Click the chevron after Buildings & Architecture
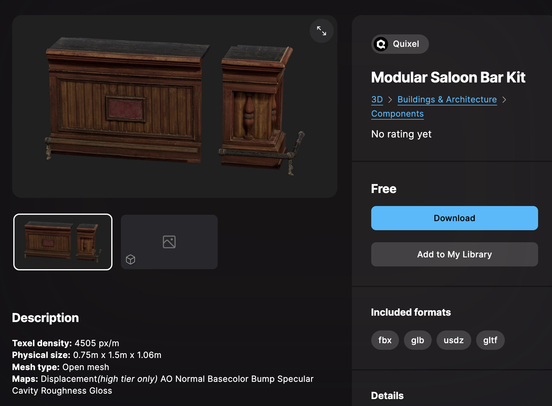The image size is (552, 406). point(504,100)
